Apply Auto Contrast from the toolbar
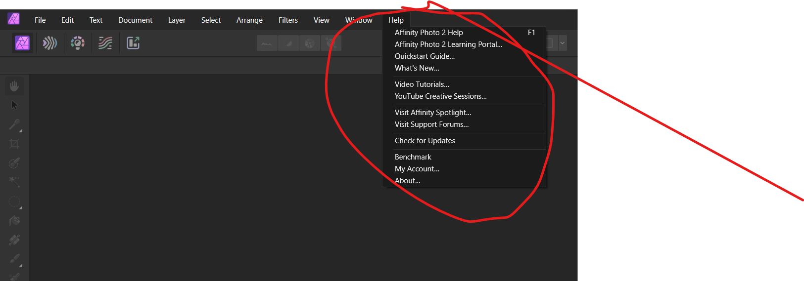The image size is (804, 281). pos(288,43)
